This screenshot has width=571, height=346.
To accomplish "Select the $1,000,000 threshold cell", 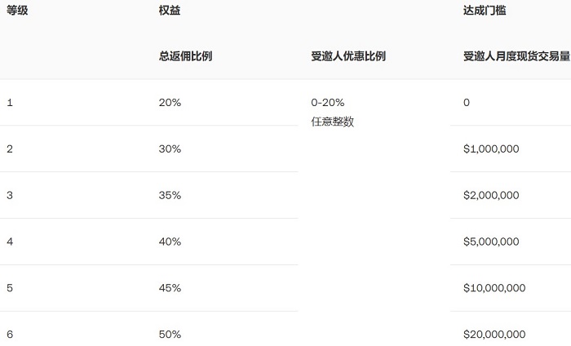I will coord(491,149).
